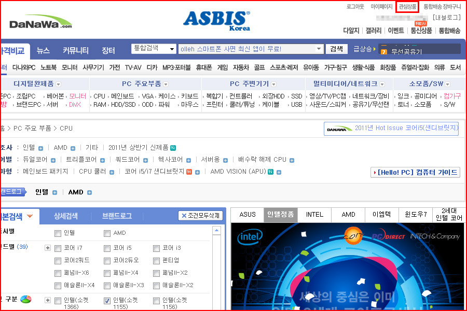Click the plus icon beside CPU 쿨러
Image resolution: width=467 pixels, height=311 pixels.
coord(112,172)
